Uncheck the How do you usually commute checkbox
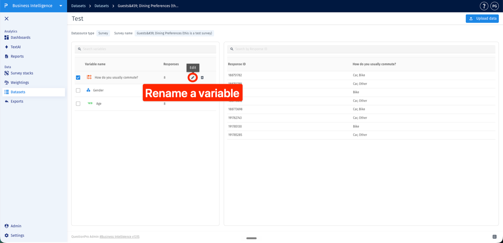 (x=78, y=77)
